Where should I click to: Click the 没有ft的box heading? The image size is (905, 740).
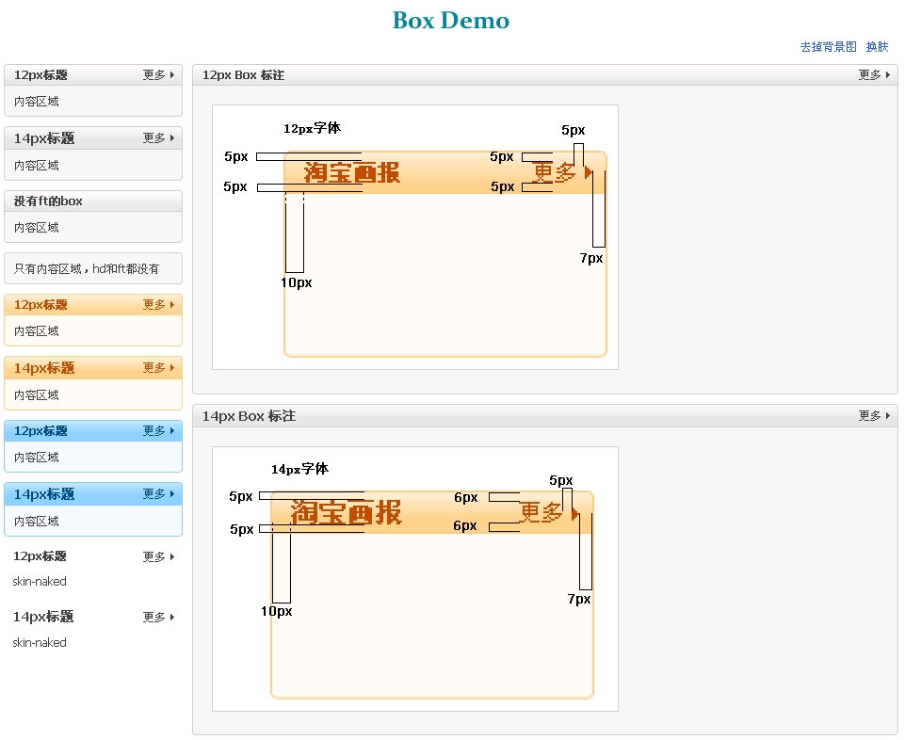(x=48, y=201)
